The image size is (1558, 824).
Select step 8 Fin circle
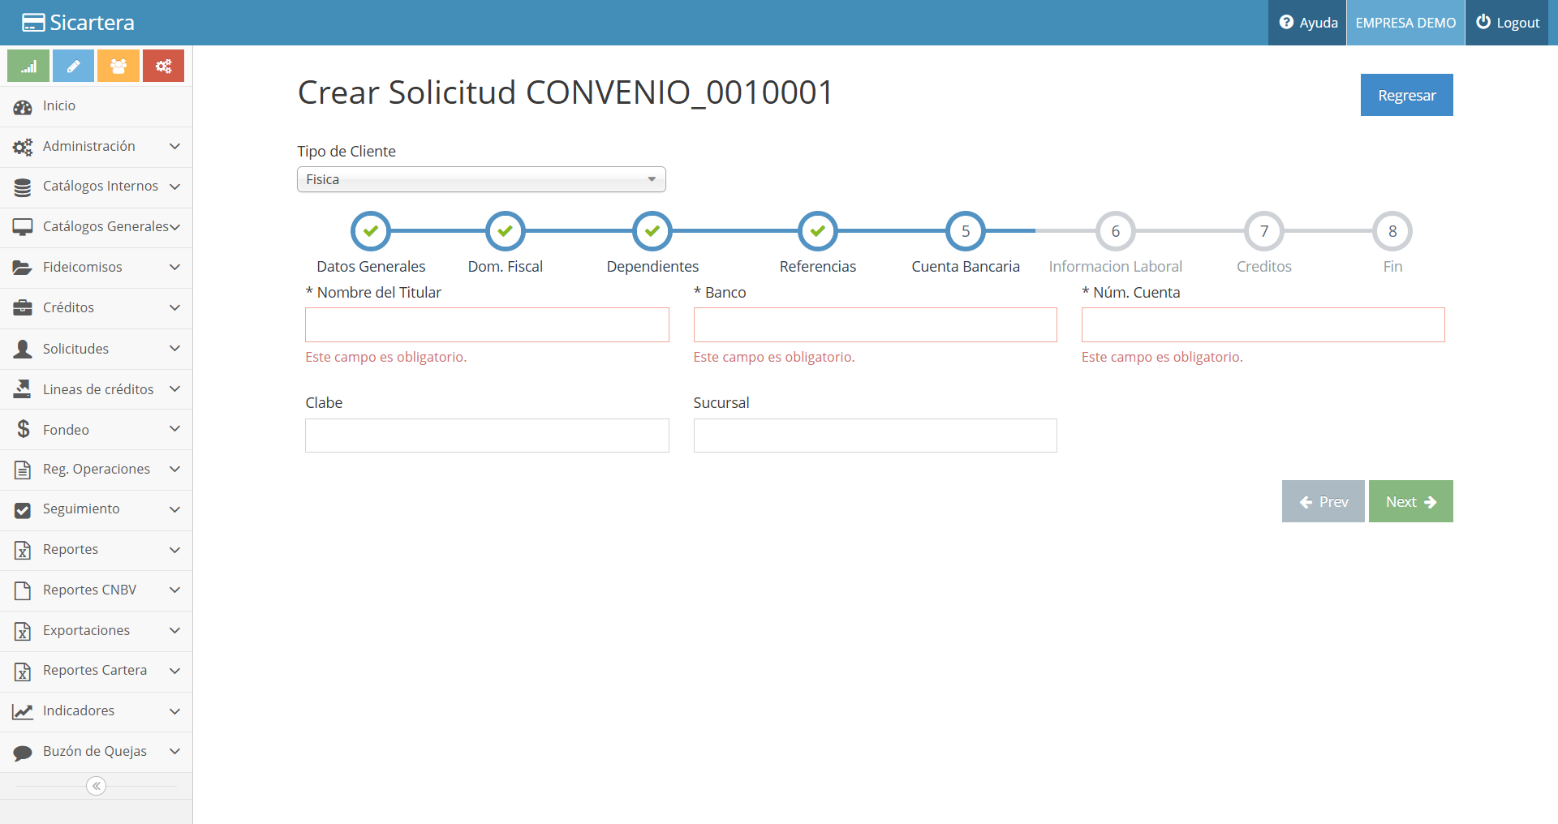tap(1392, 231)
